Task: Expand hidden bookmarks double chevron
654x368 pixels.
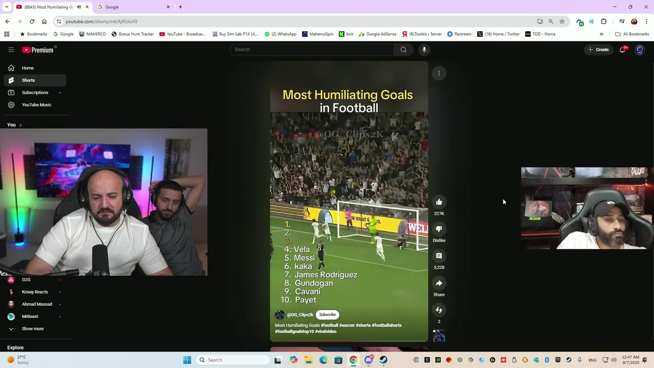Action: click(601, 34)
